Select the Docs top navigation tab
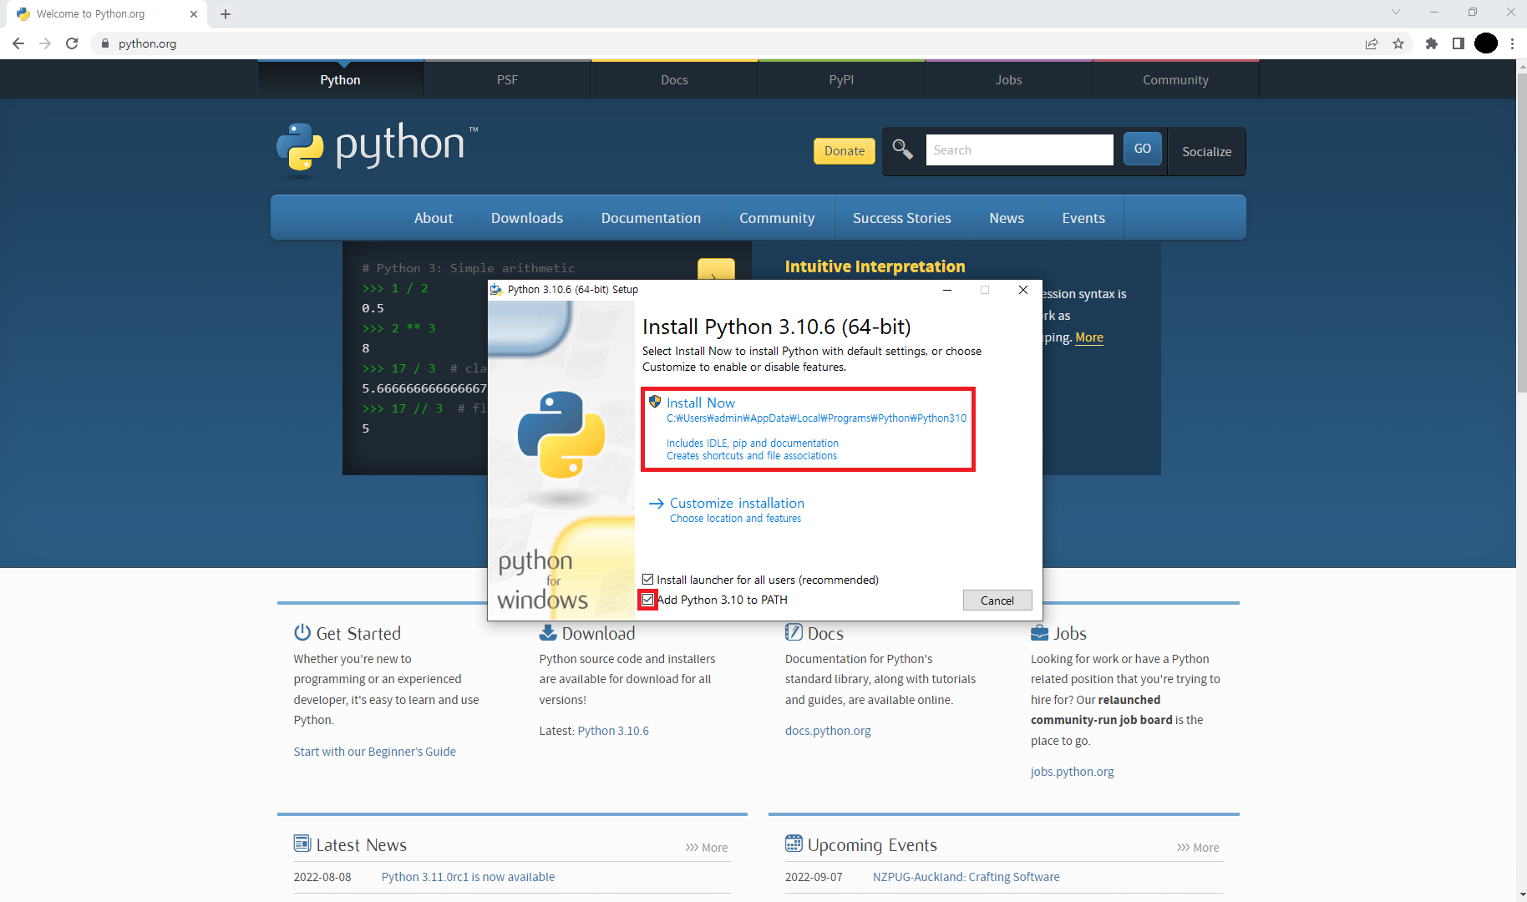The height and width of the screenshot is (902, 1527). 675,80
